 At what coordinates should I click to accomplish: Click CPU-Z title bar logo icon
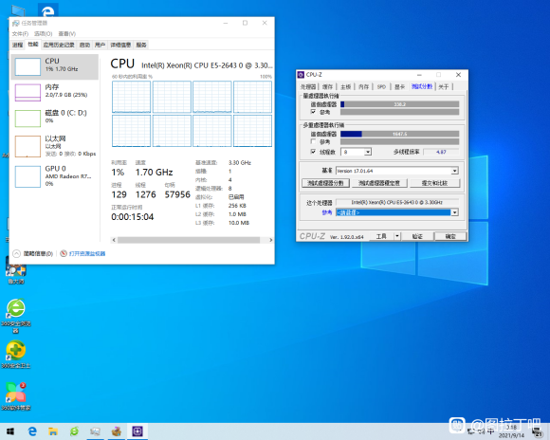pyautogui.click(x=301, y=75)
